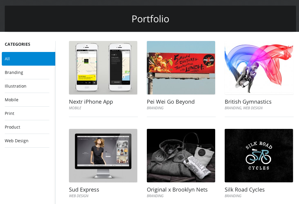299x204 pixels.
Task: Filter portfolio by Illustration category
Action: [x=27, y=86]
